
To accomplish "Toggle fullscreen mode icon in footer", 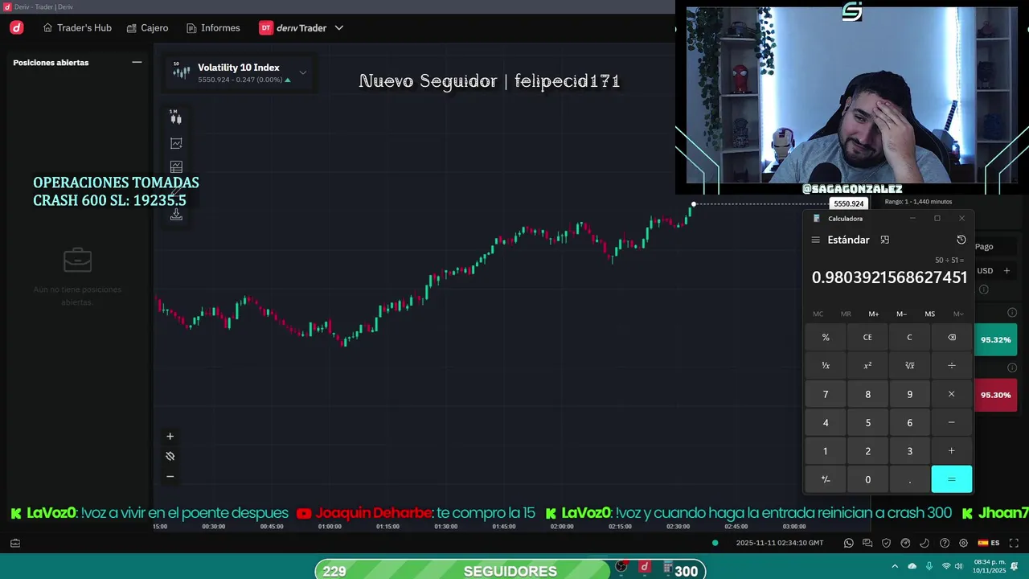I will click(x=1012, y=543).
